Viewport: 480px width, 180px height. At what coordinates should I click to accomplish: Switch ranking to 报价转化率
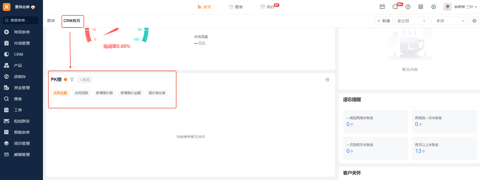click(x=157, y=93)
